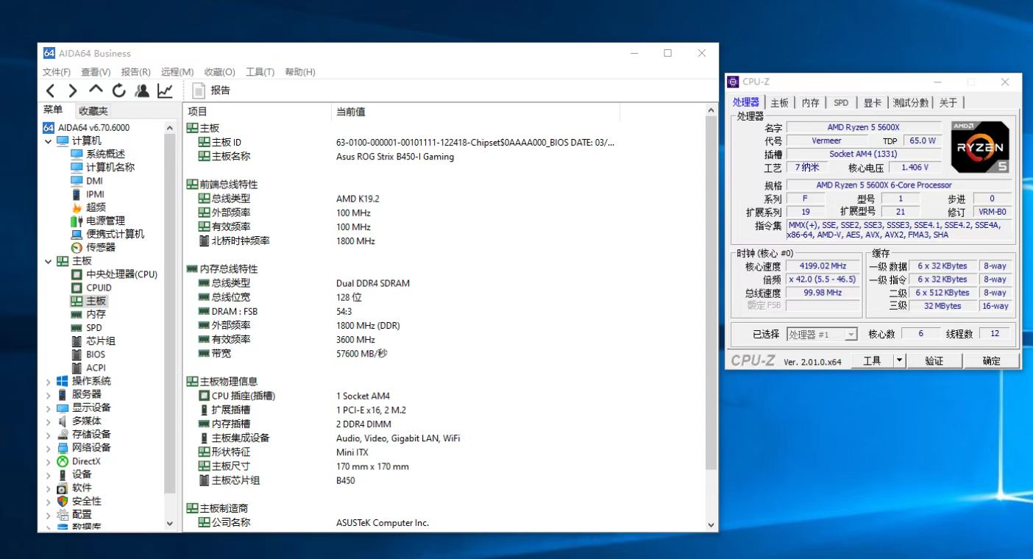The image size is (1033, 559).
Task: Select 便携式计算机 laptop item
Action: coord(115,234)
